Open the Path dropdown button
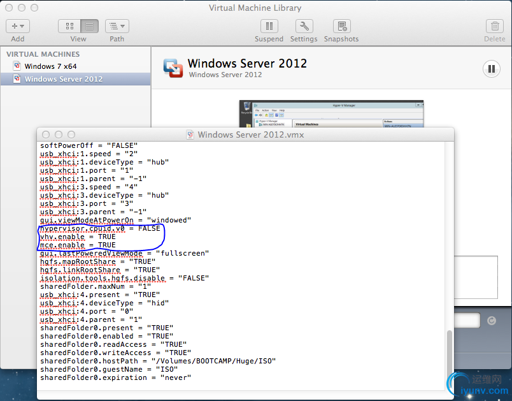Screen dimensions: 512x401 tap(117, 26)
